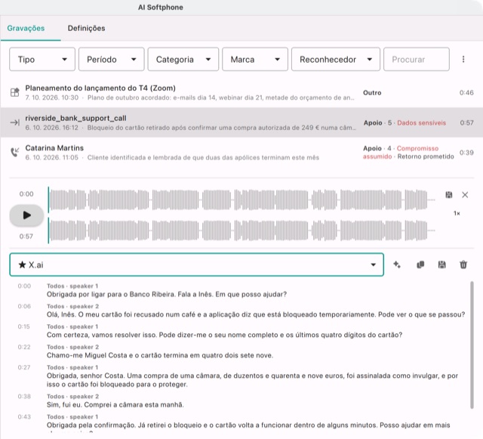The width and height of the screenshot is (483, 439).
Task: Jump to the 0:27 transcript timestamp
Action: tap(24, 367)
